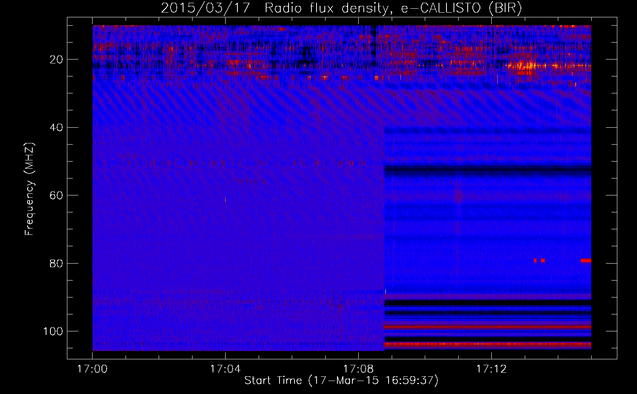
Task: Click the 17:04 time tick label
Action: (x=225, y=369)
